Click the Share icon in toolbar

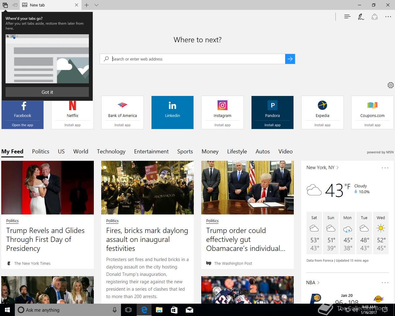point(375,17)
